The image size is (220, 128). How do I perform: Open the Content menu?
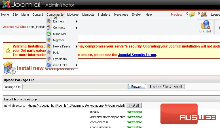[37, 15]
